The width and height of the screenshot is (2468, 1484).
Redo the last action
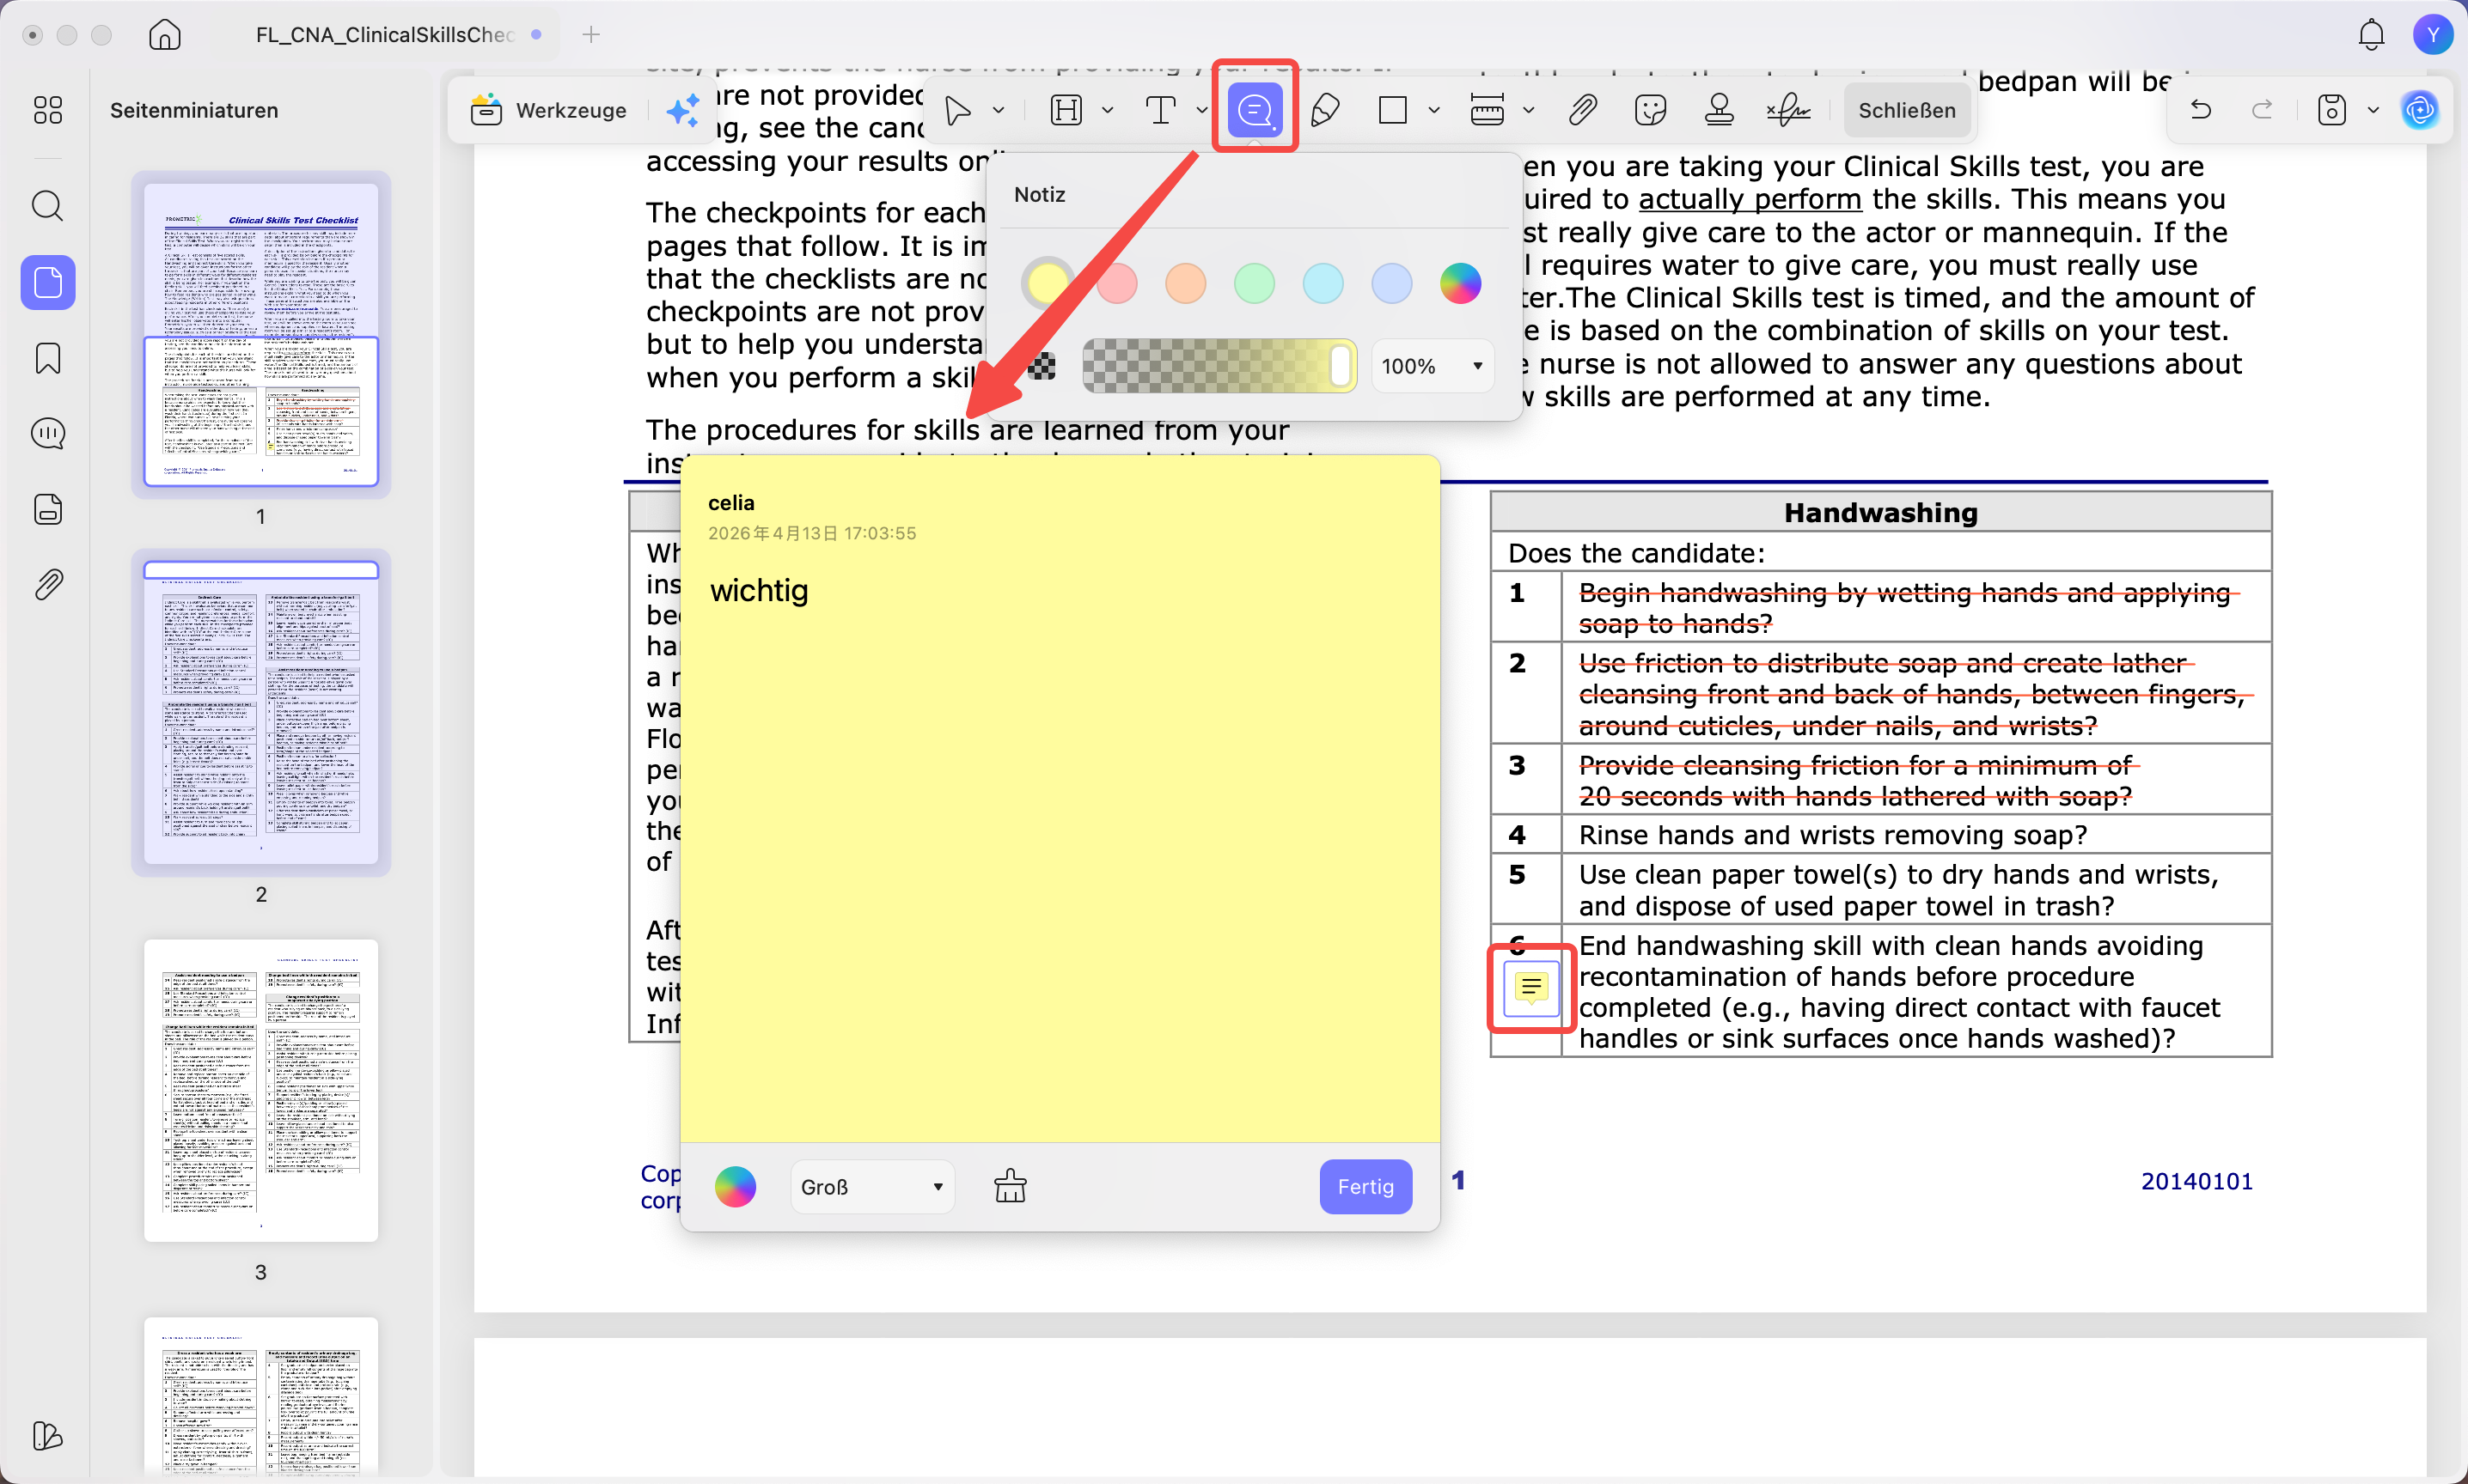point(2262,110)
